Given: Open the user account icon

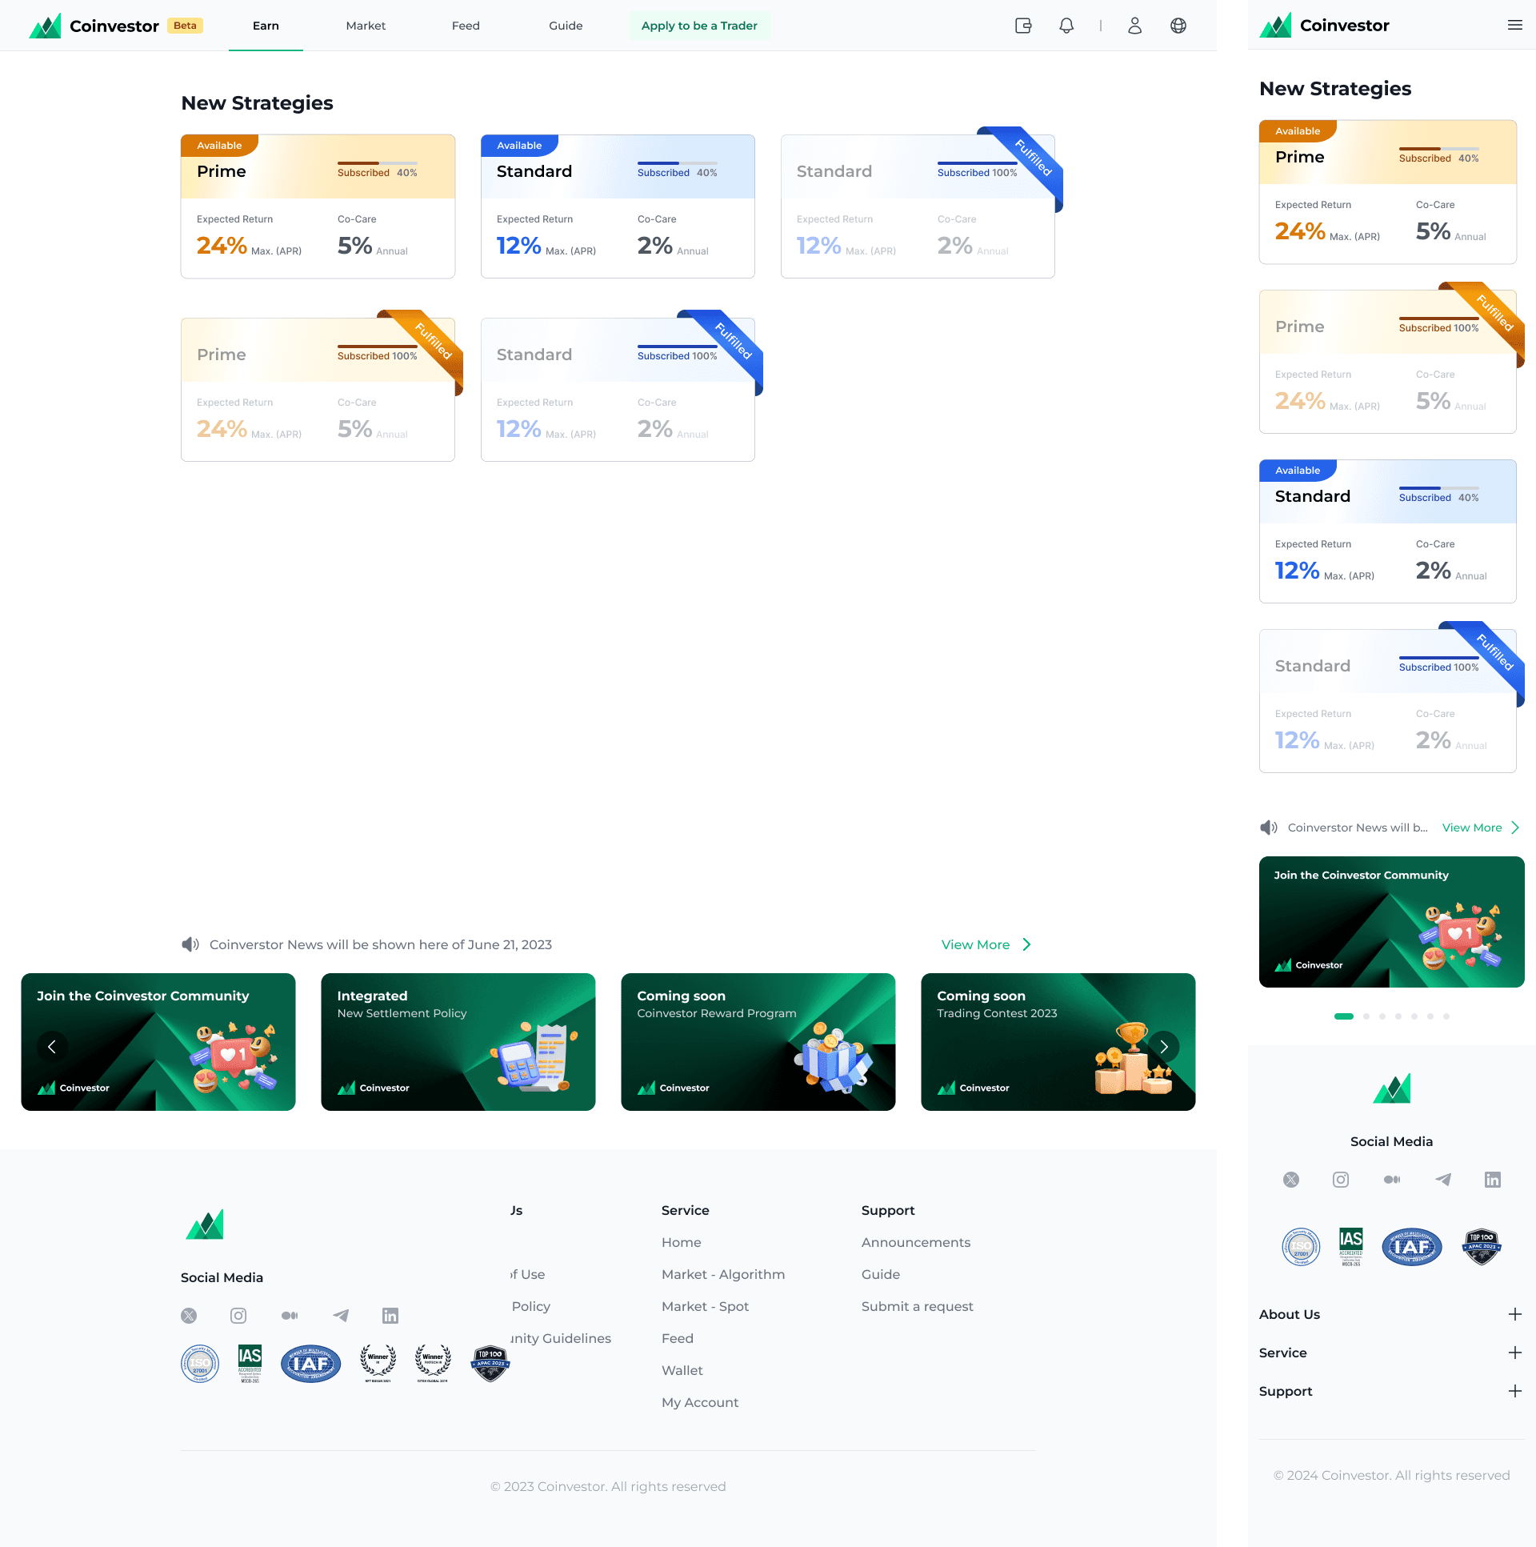Looking at the screenshot, I should 1135,26.
